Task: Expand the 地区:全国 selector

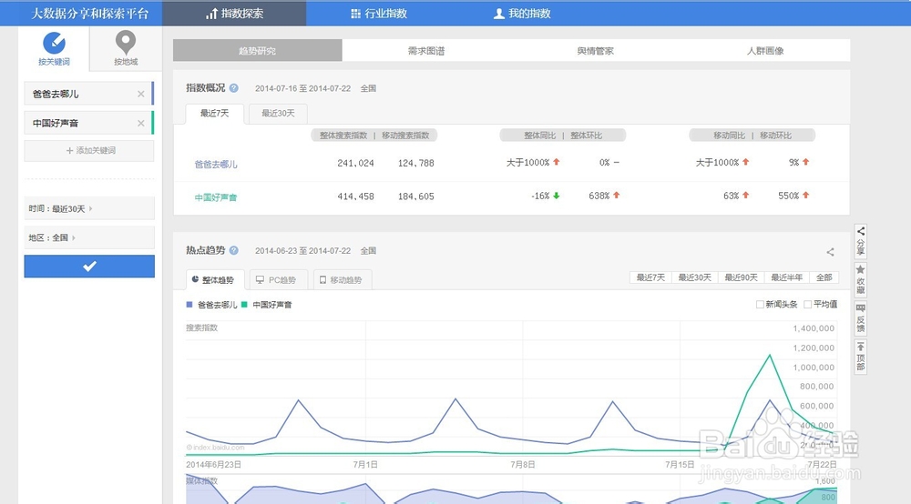Action: coord(89,237)
